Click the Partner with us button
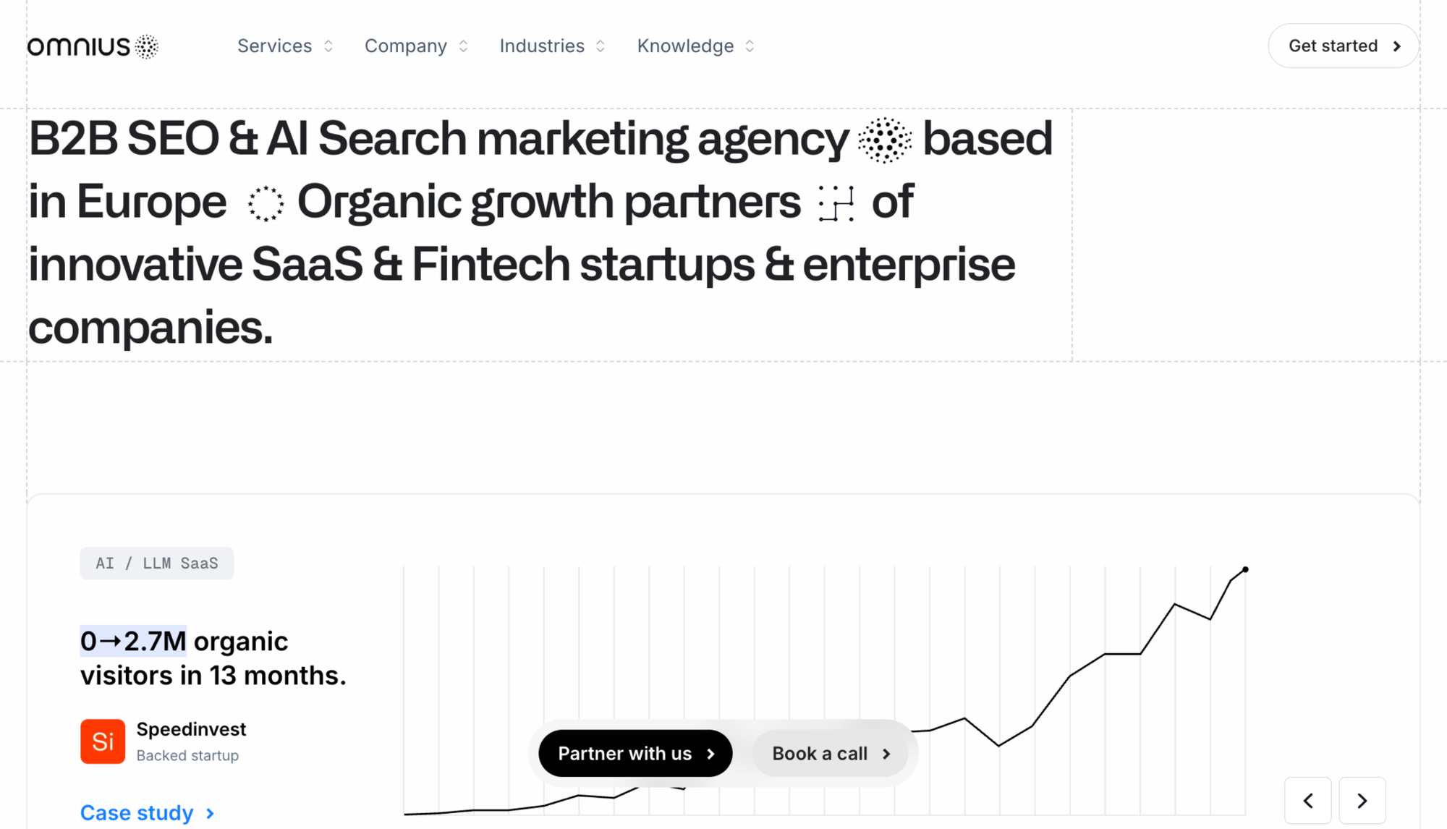The height and width of the screenshot is (829, 1447). click(x=636, y=754)
